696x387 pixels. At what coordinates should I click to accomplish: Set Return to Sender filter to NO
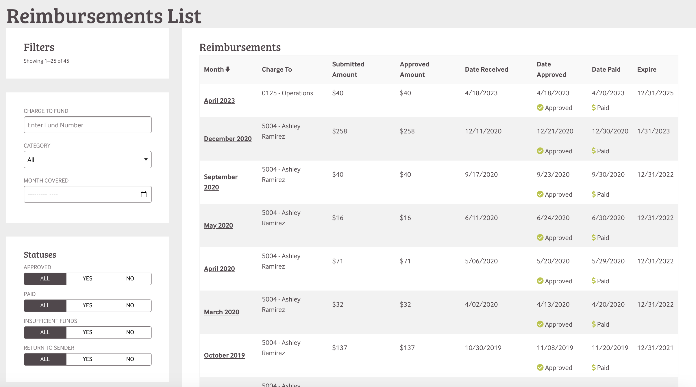click(130, 359)
